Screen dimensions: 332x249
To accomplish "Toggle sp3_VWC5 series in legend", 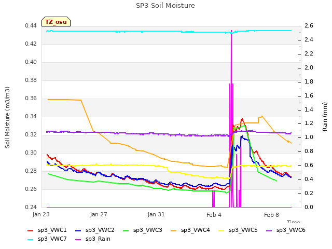I will pos(238,230).
